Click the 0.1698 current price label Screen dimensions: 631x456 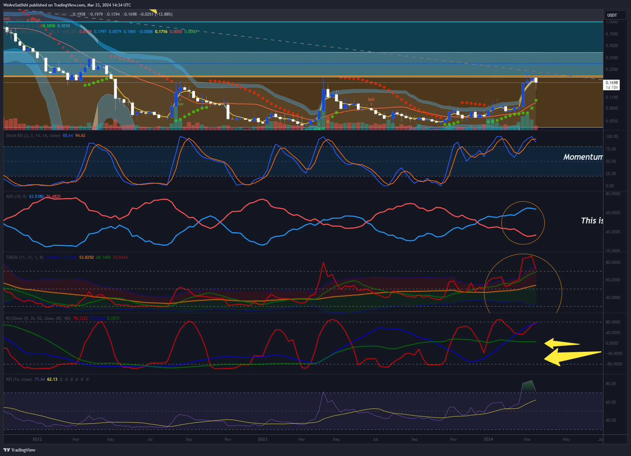(x=612, y=85)
